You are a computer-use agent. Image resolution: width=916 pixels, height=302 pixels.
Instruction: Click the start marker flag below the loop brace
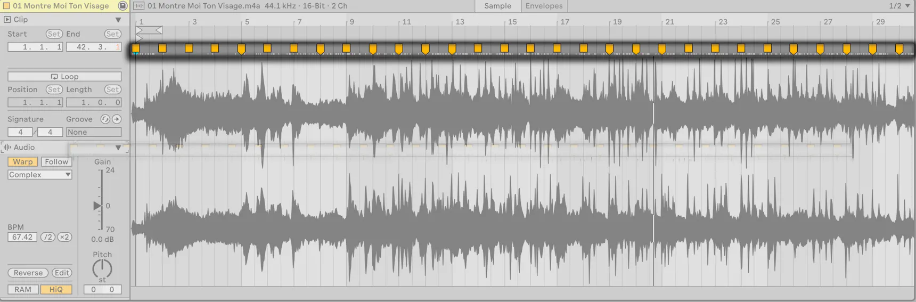(x=140, y=38)
